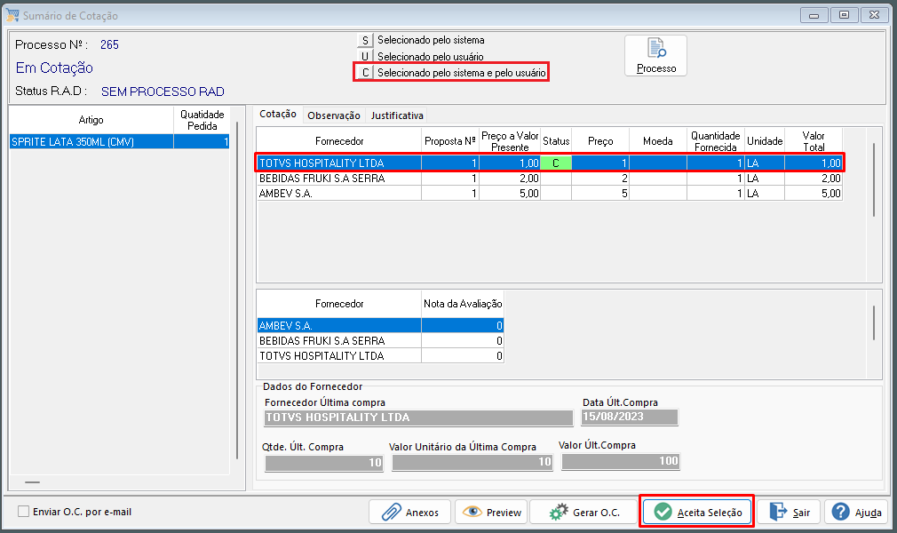Click the C status legend box
Viewport: 897px width, 533px height.
365,73
